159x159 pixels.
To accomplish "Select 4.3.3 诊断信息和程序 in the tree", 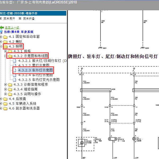I will click(x=31, y=84).
